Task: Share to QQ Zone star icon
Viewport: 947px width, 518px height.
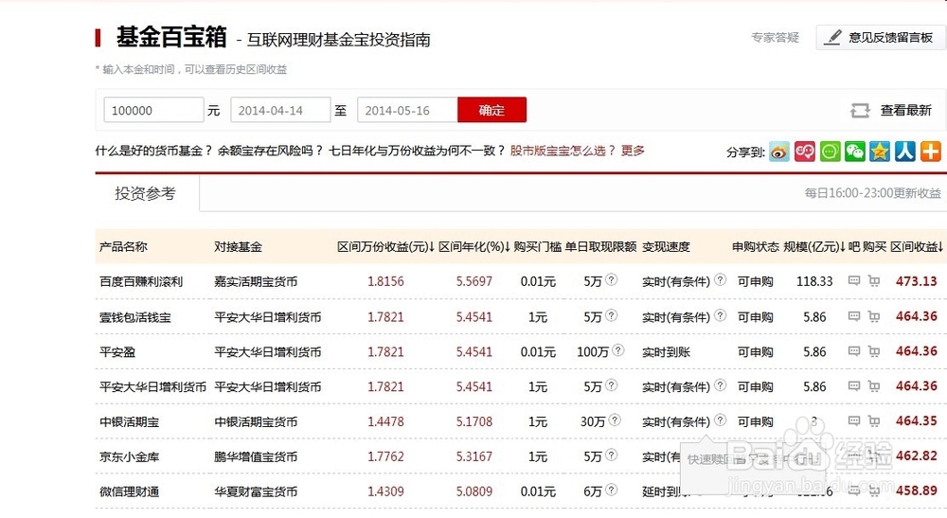Action: tap(880, 152)
